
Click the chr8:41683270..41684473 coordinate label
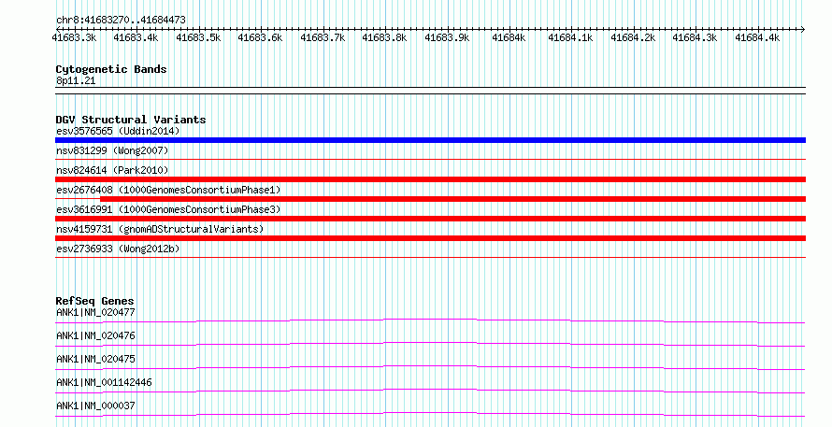[x=121, y=21]
